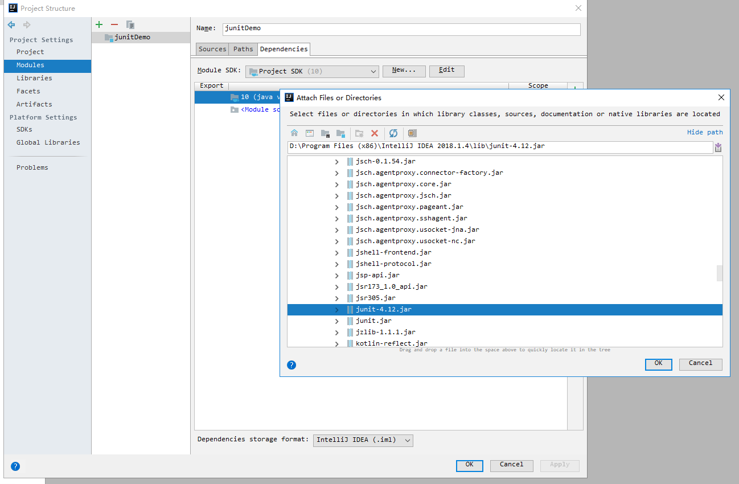Click the Project directory toolbar icon
Image resolution: width=739 pixels, height=484 pixels.
tap(325, 133)
